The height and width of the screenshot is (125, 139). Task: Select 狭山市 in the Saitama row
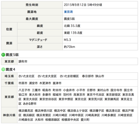click(x=100, y=76)
